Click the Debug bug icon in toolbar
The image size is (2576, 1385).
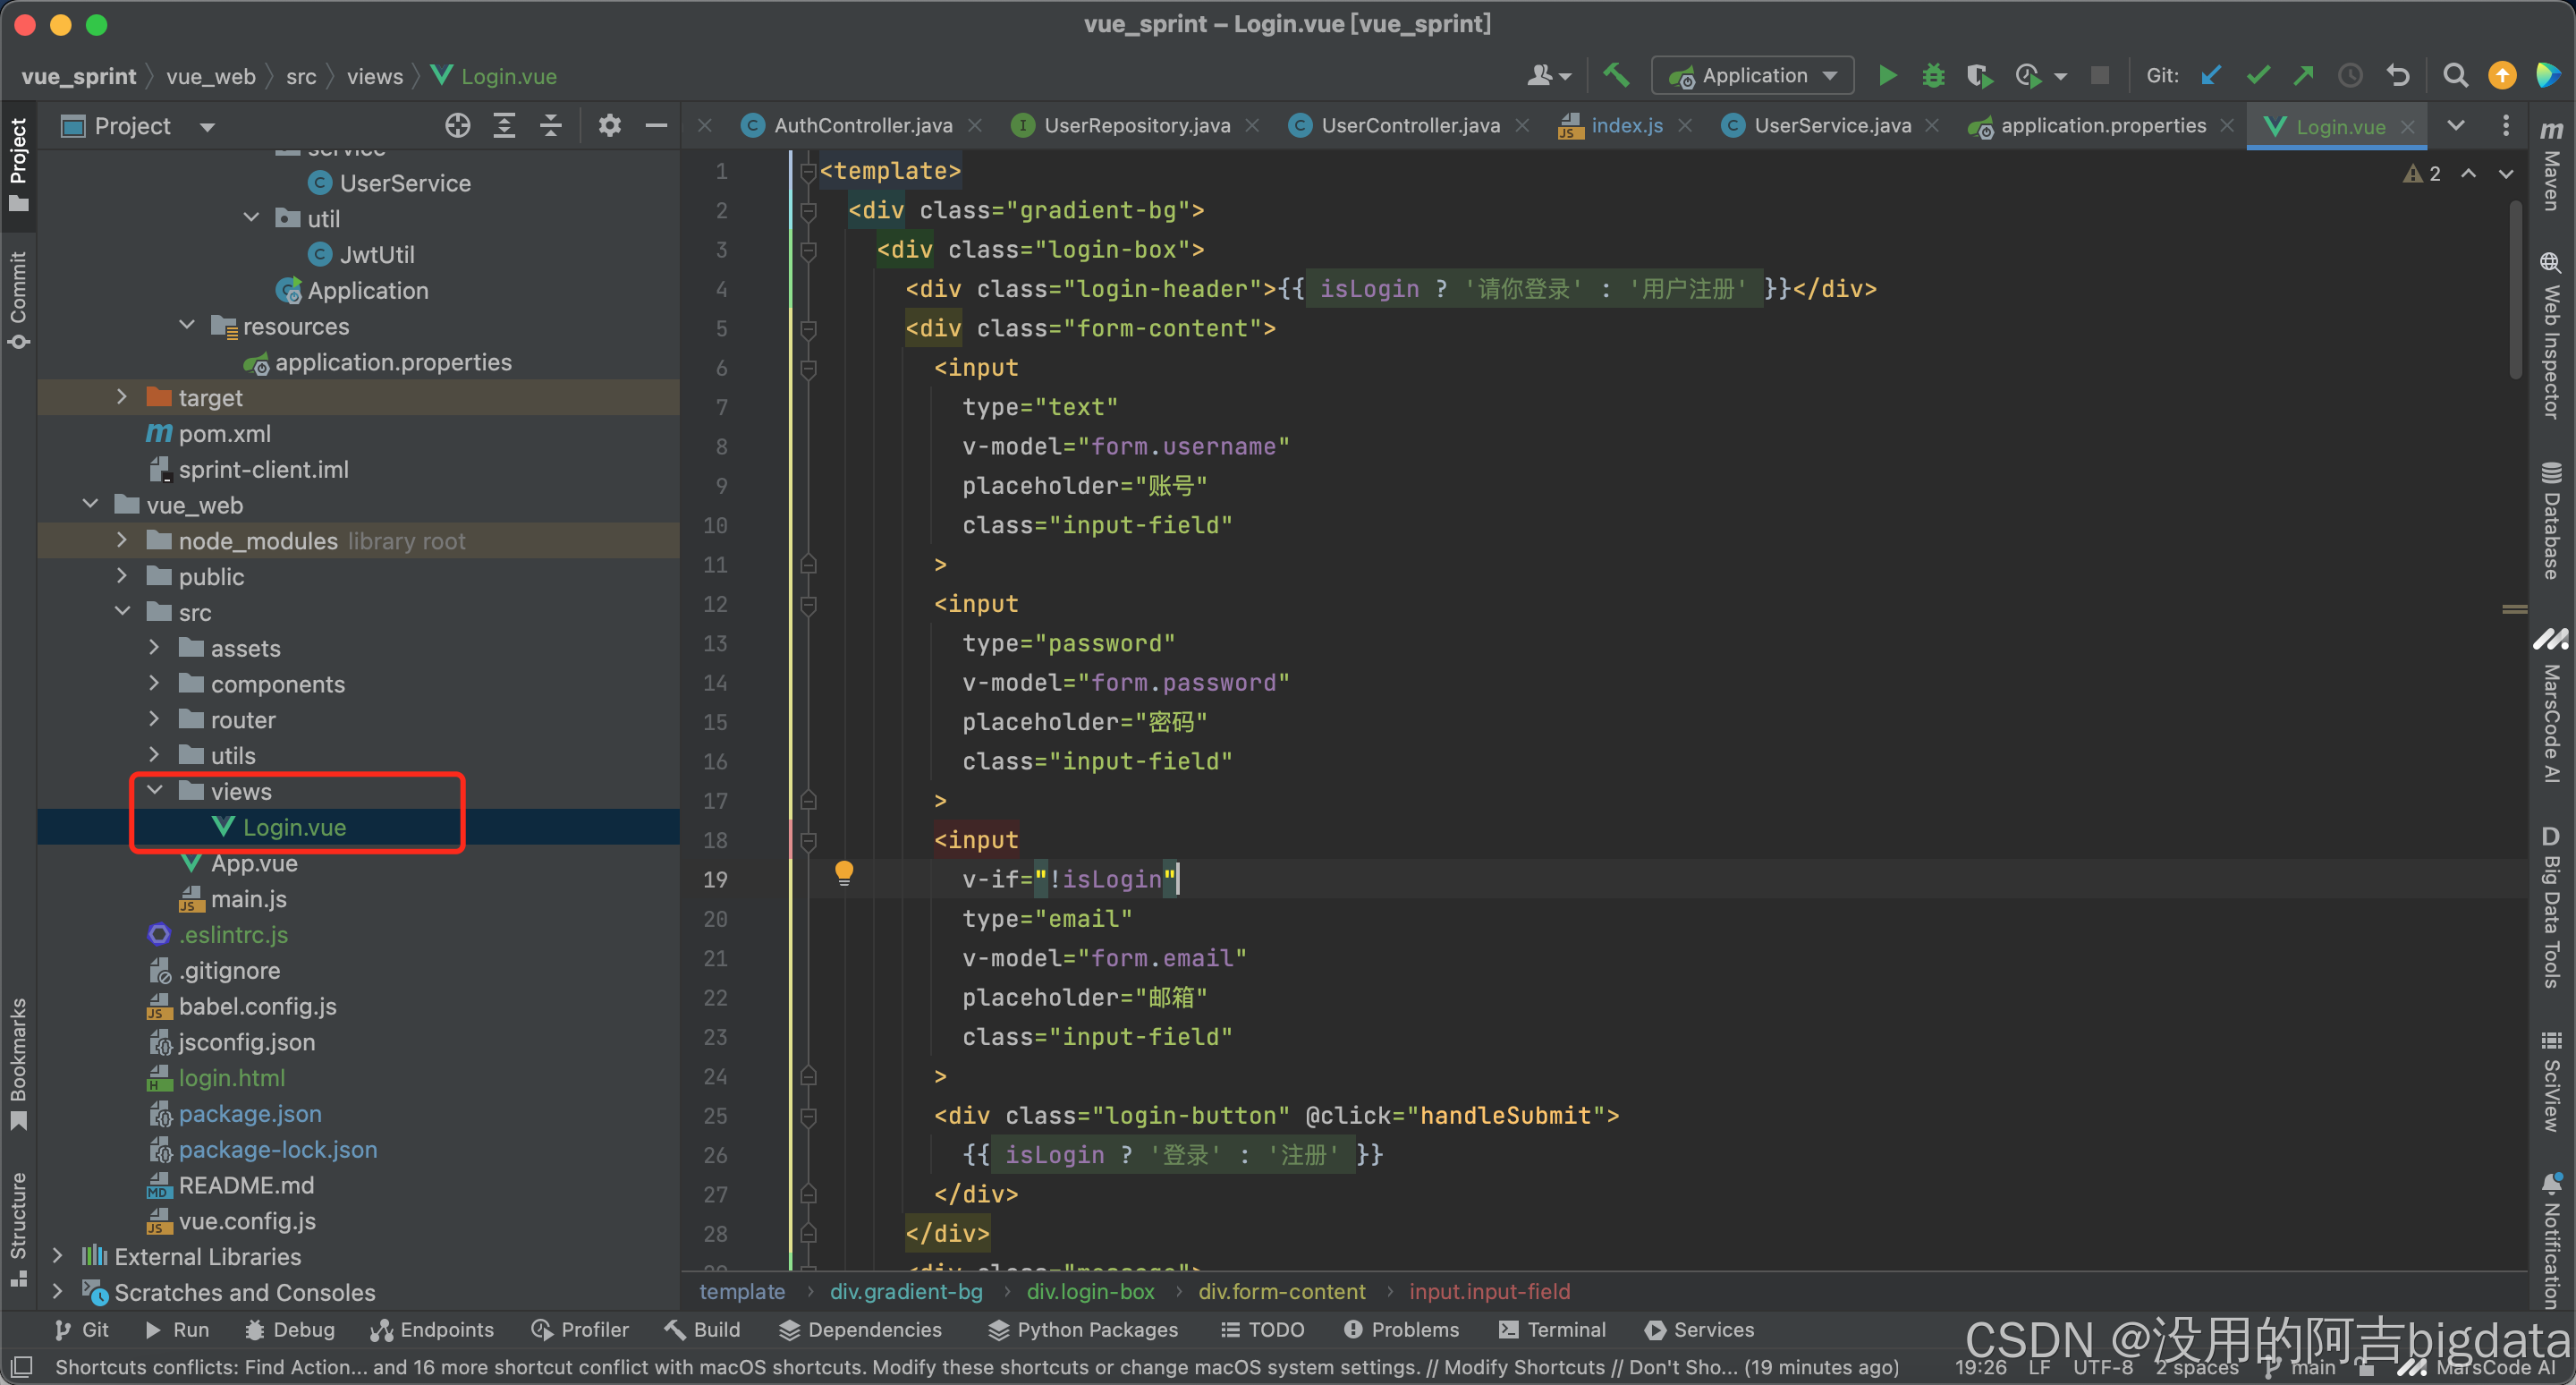click(x=1933, y=76)
